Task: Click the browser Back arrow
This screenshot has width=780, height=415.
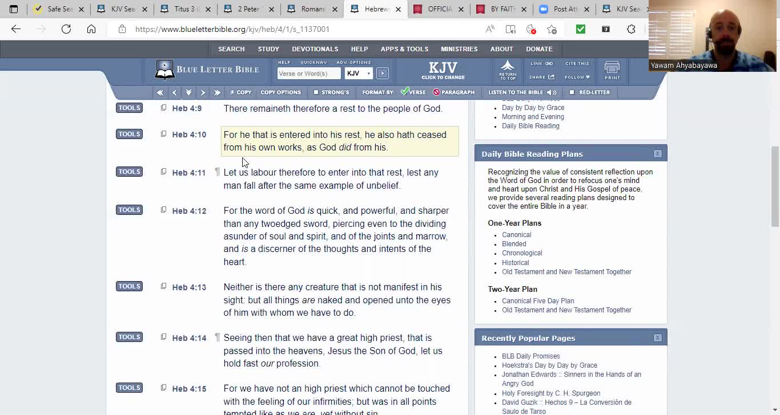Action: 16,29
